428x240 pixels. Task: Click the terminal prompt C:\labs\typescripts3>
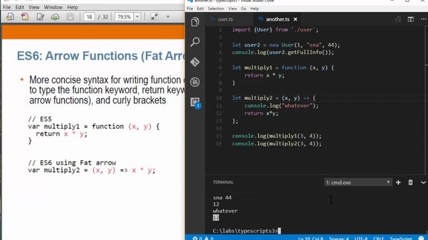pyautogui.click(x=245, y=231)
